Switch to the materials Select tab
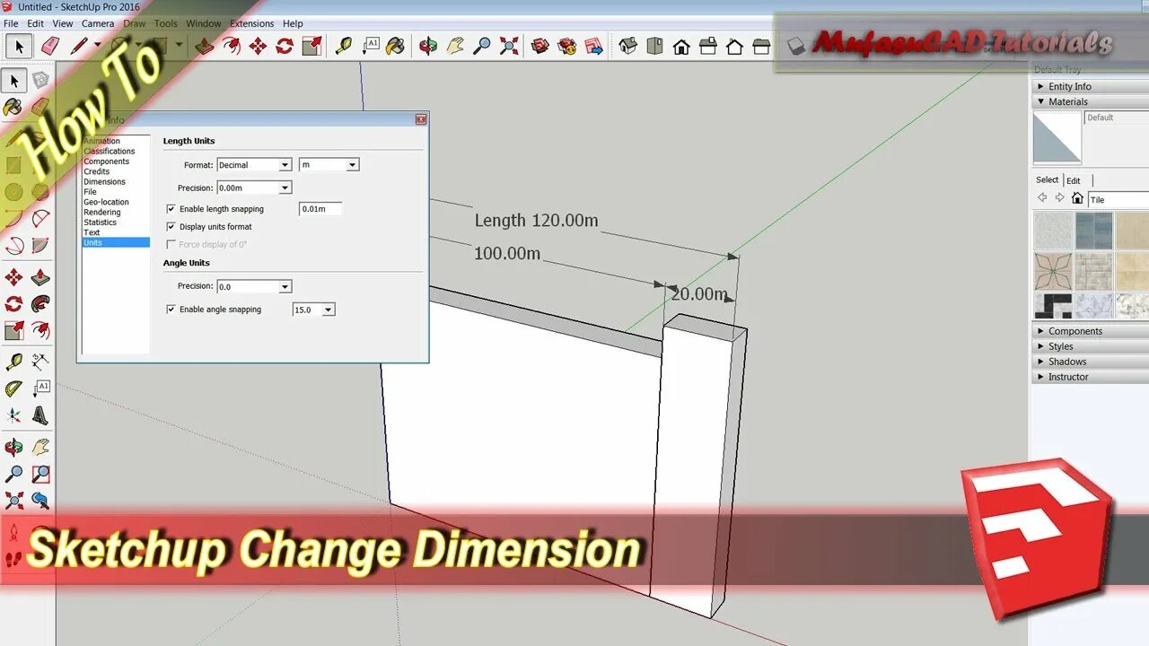1149x646 pixels. pyautogui.click(x=1048, y=179)
